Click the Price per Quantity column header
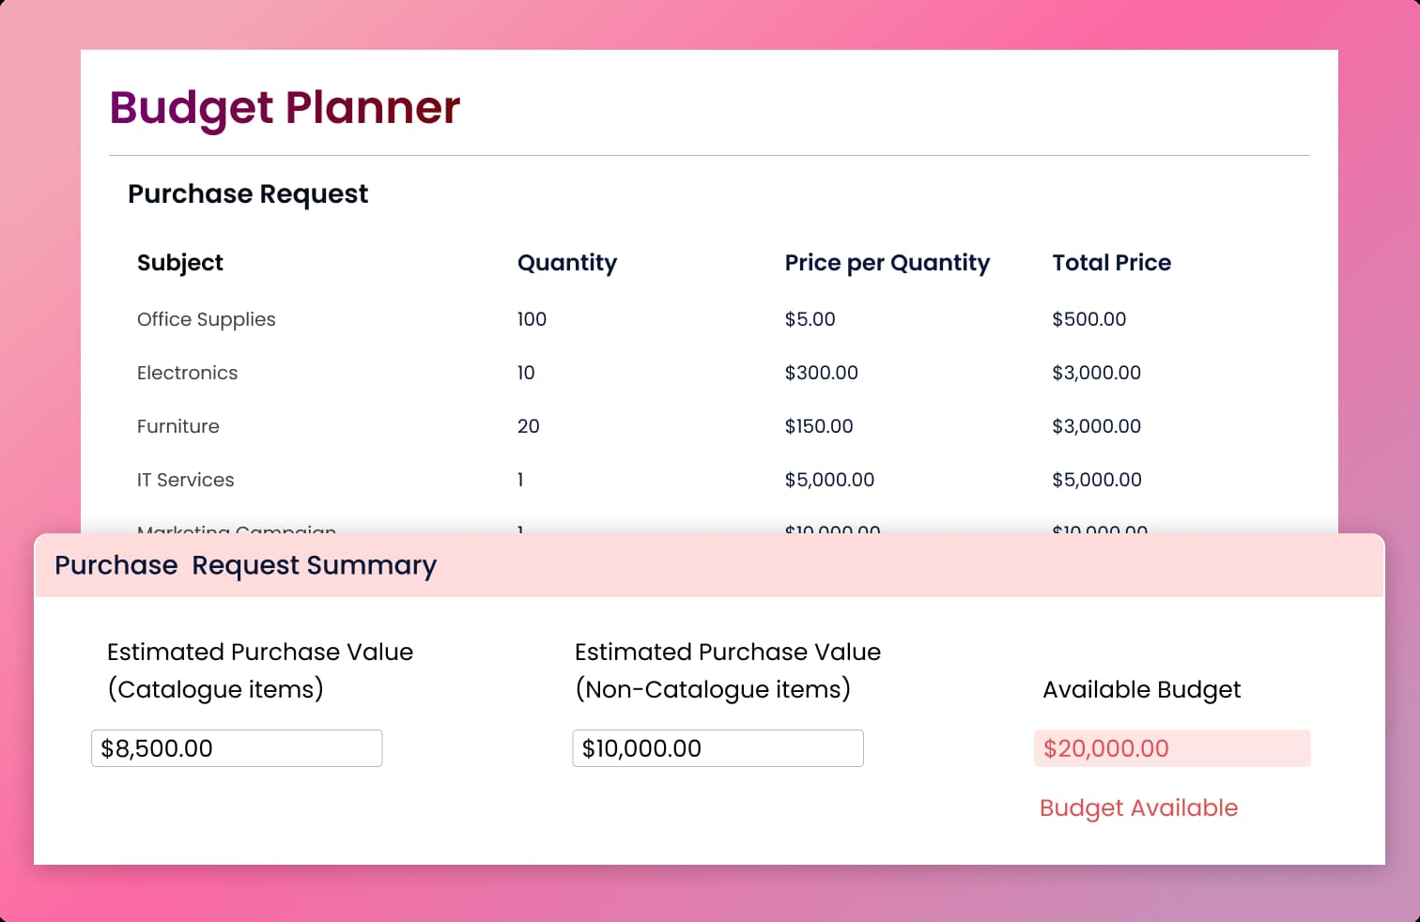 [x=887, y=263]
